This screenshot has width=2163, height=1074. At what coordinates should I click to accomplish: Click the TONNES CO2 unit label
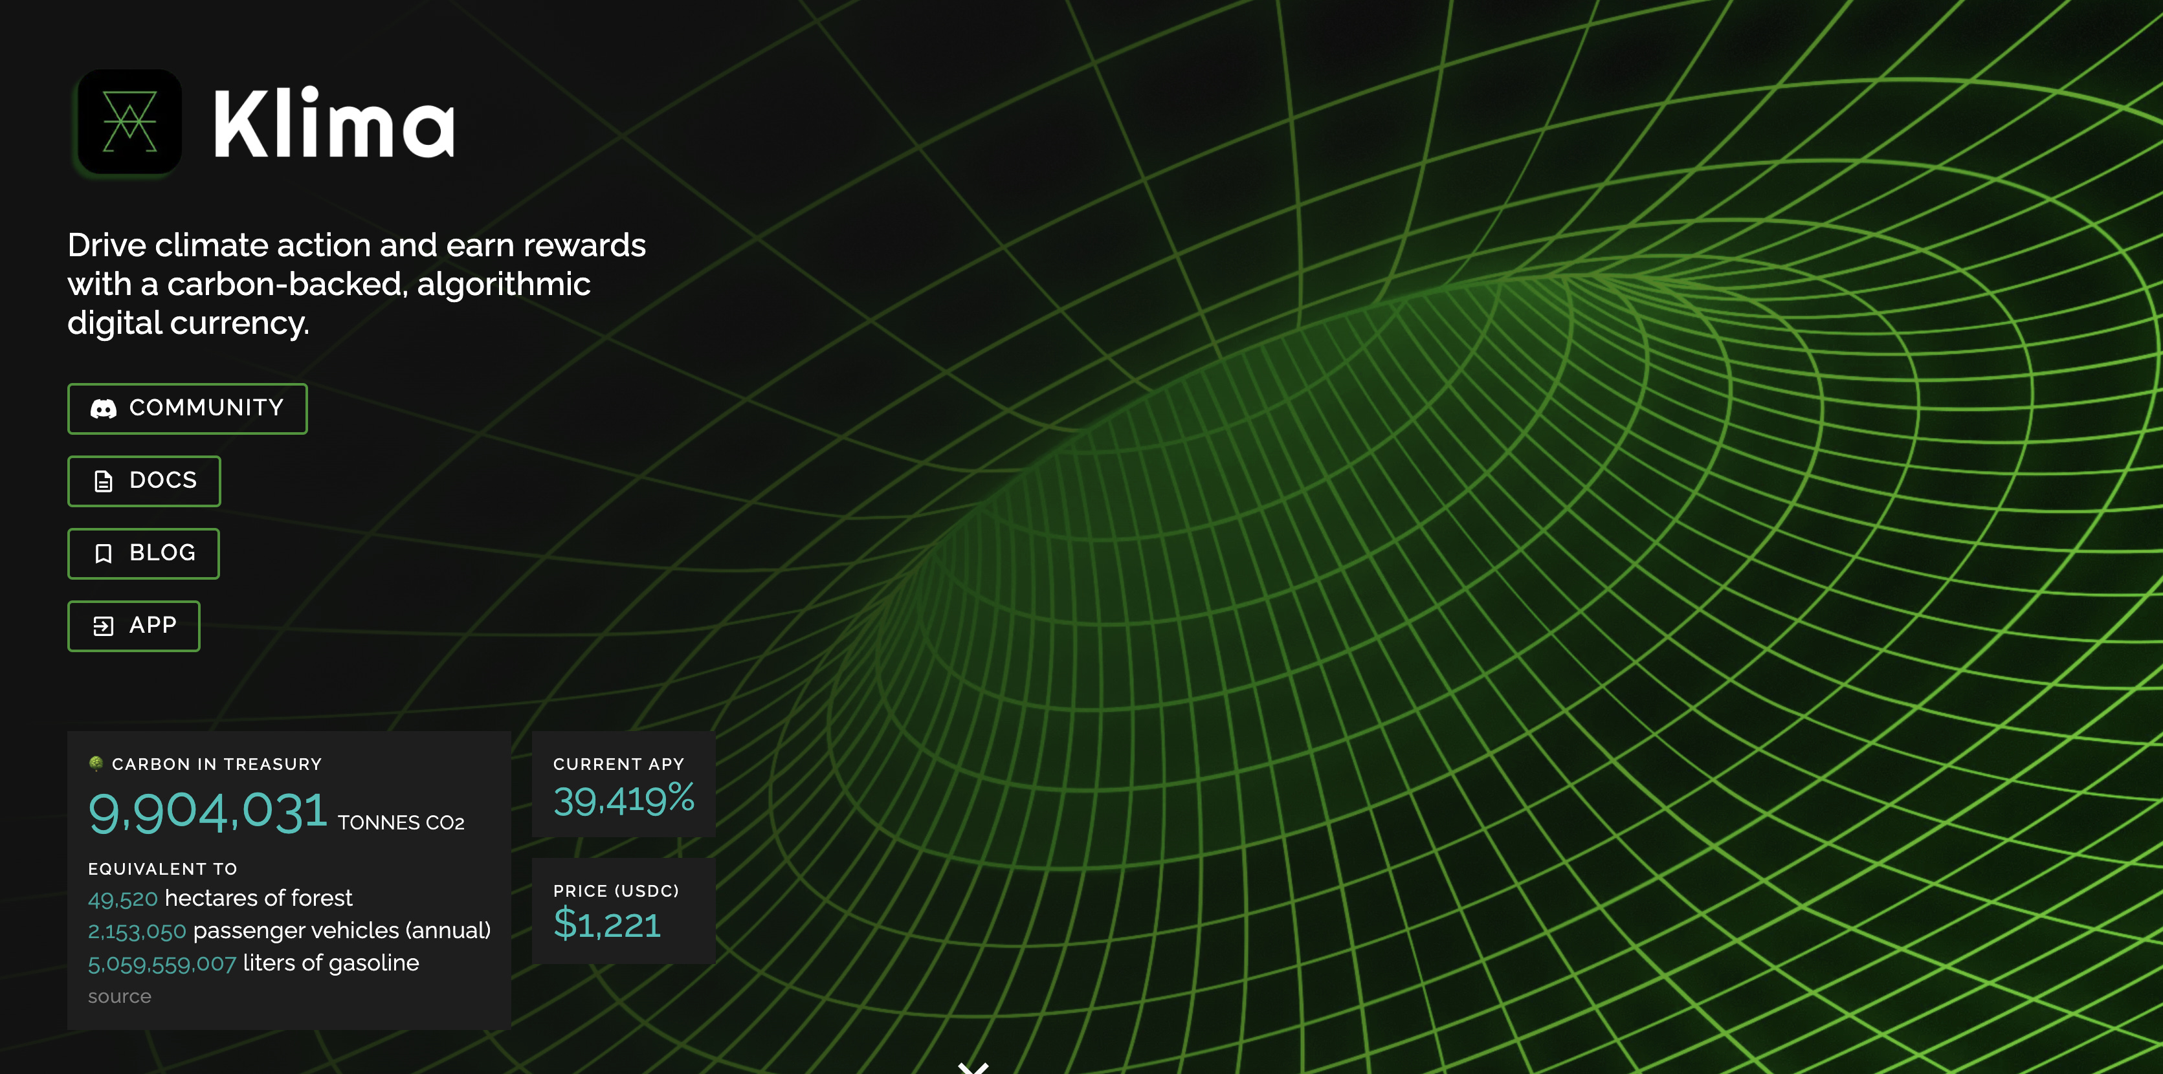coord(401,823)
